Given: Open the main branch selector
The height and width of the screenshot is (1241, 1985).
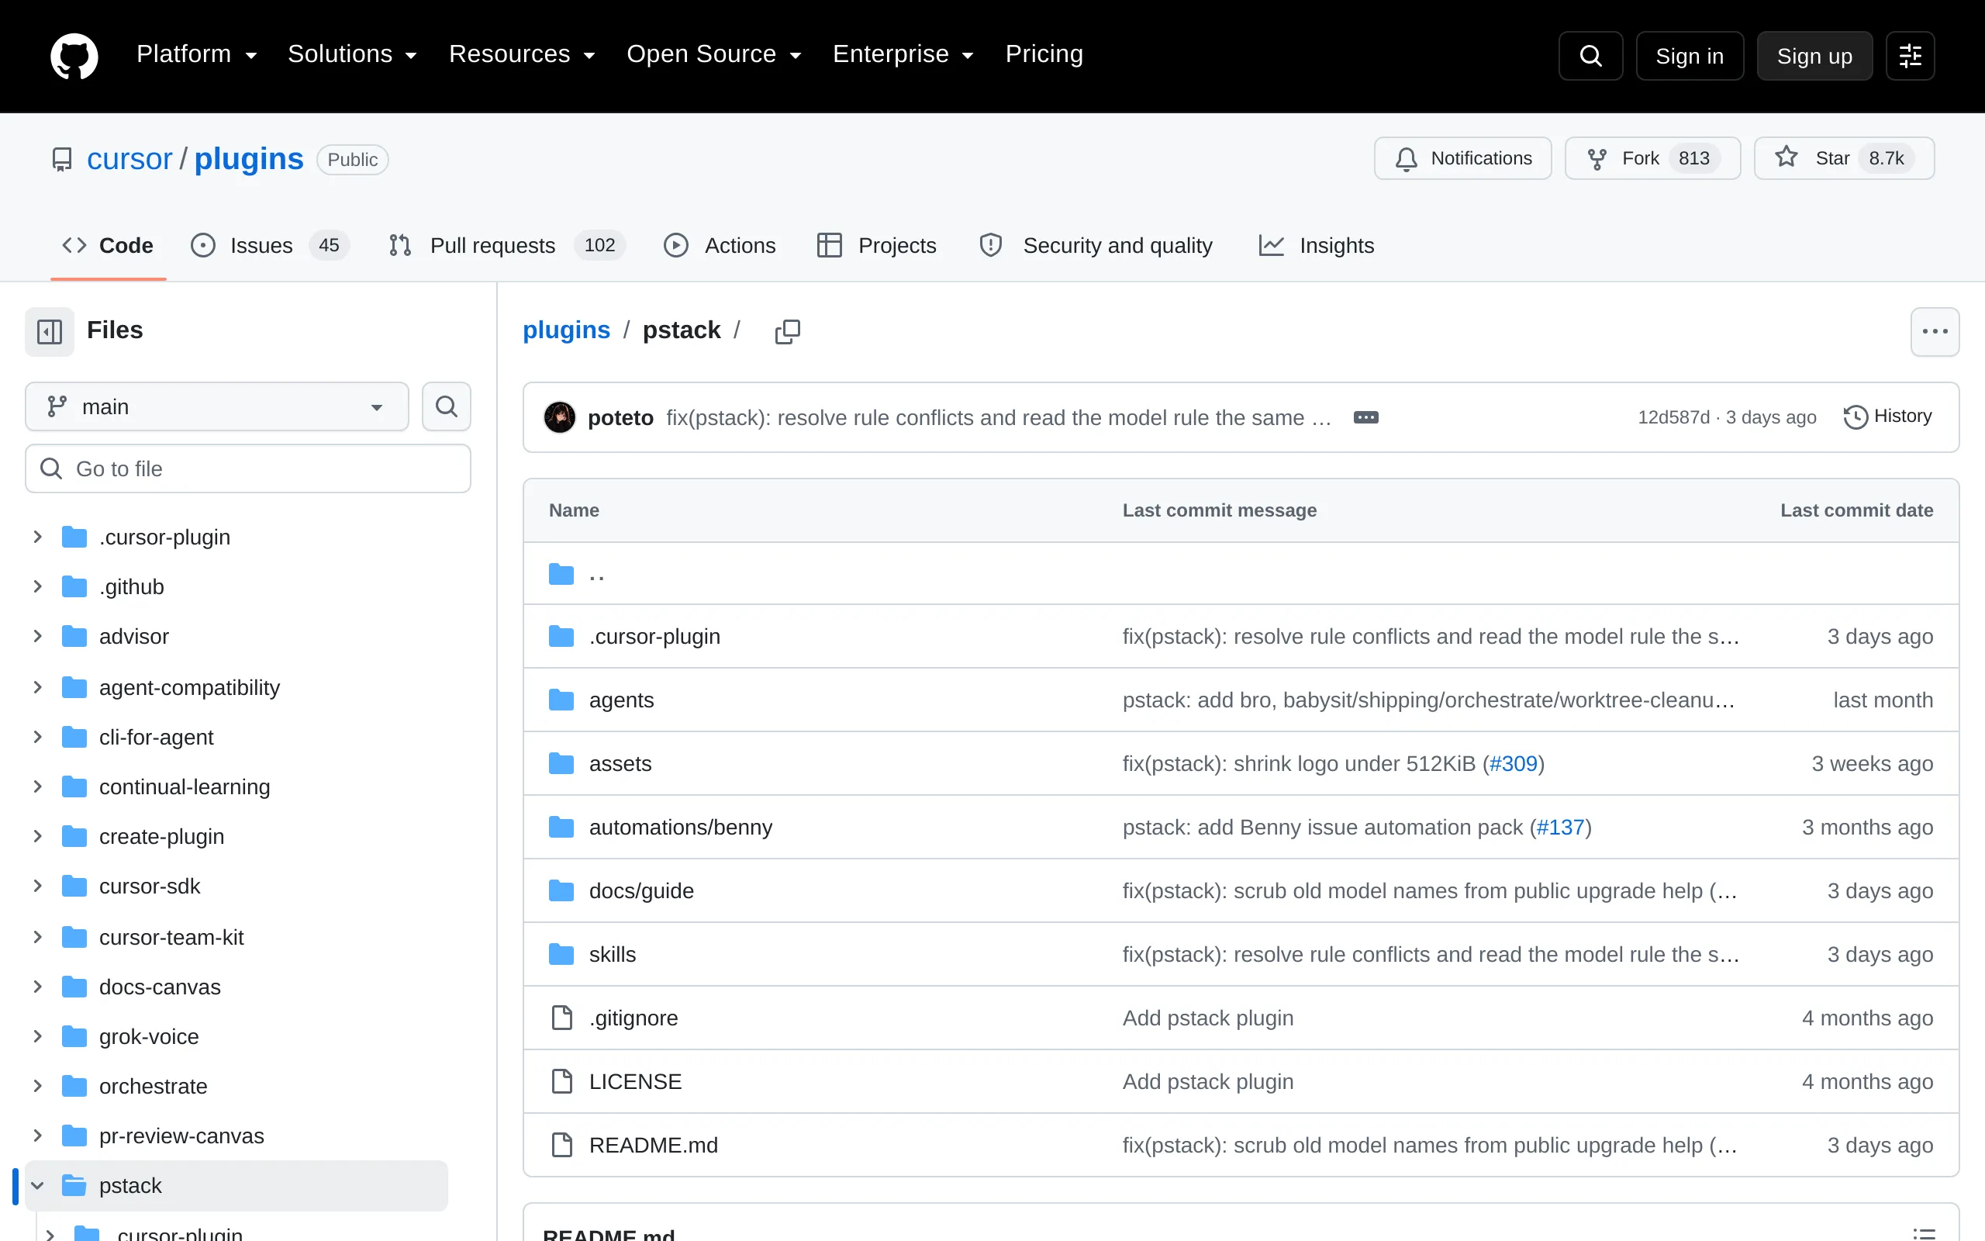Looking at the screenshot, I should pos(216,406).
